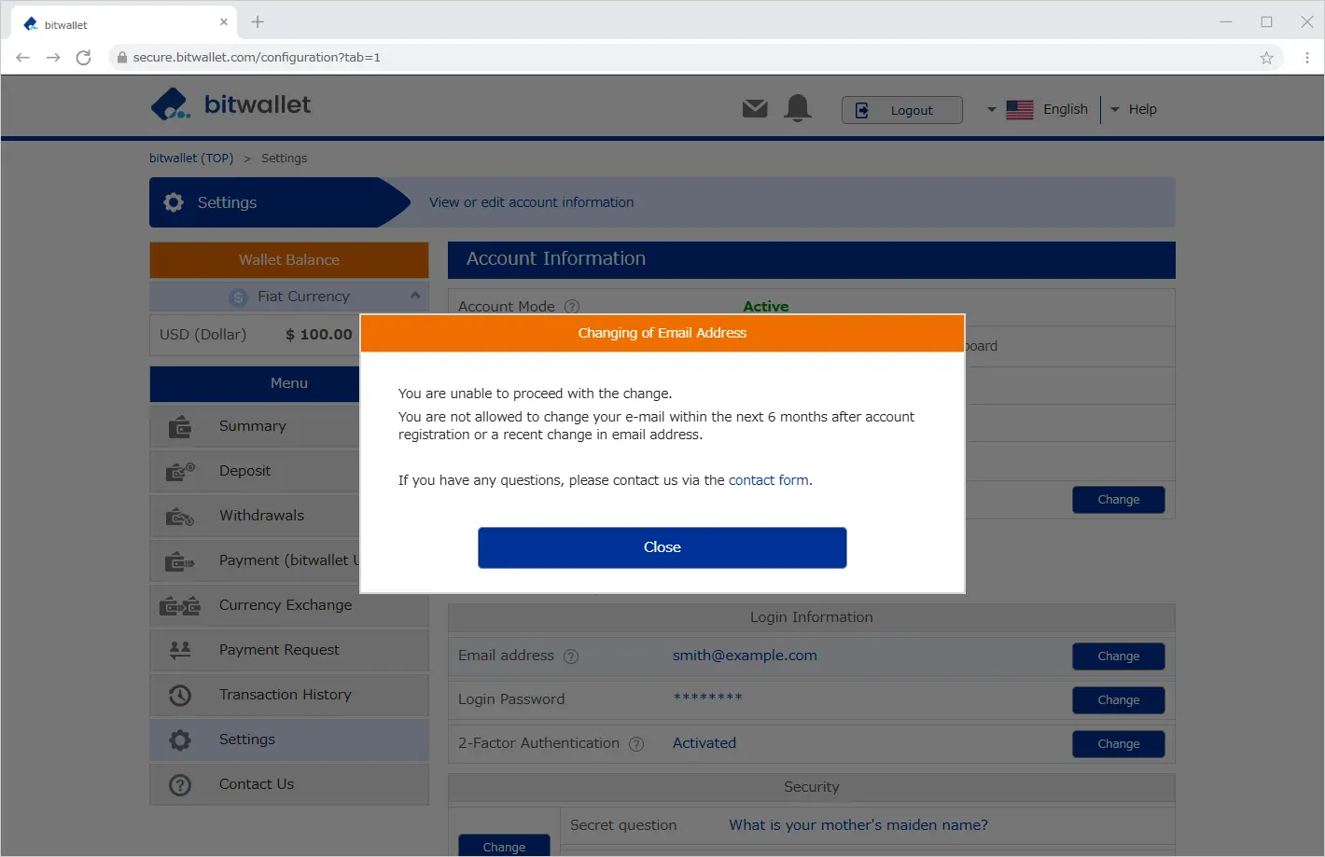This screenshot has height=857, width=1325.
Task: Click the Activated 2-Factor status text
Action: point(704,743)
